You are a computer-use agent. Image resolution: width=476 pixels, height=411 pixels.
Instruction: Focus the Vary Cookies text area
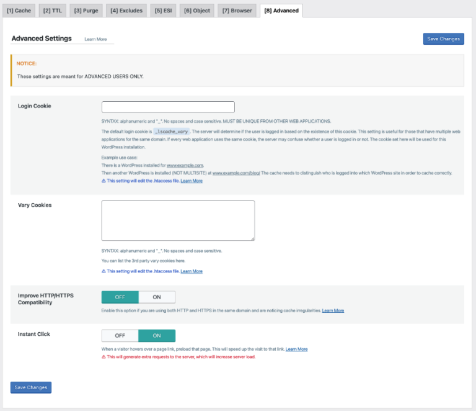pyautogui.click(x=178, y=220)
